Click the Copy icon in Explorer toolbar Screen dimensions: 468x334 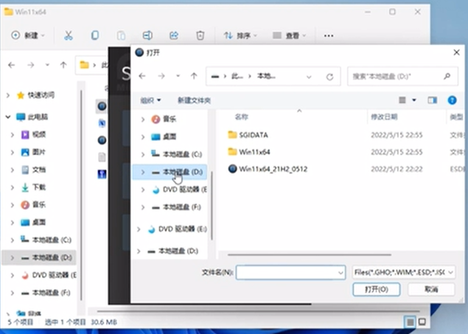[x=95, y=35]
